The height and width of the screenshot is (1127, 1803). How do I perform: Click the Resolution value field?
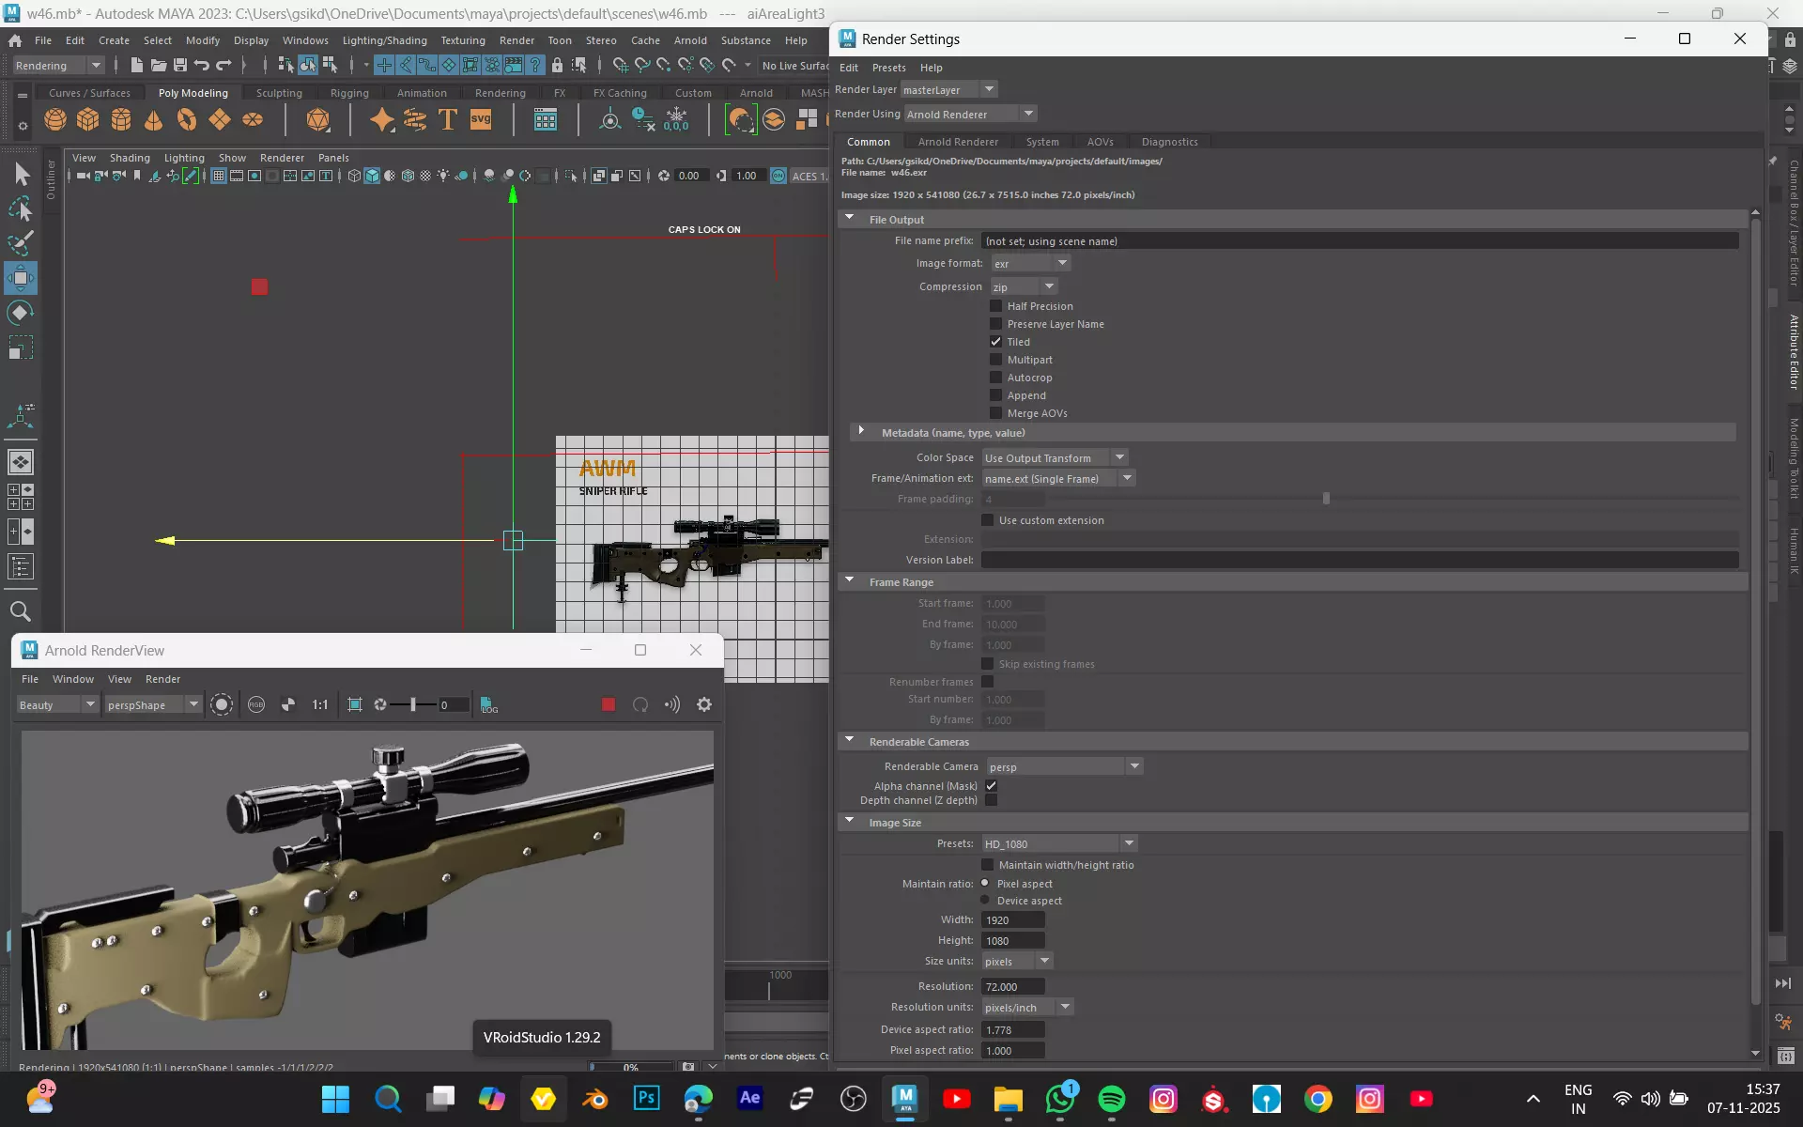pyautogui.click(x=1013, y=987)
